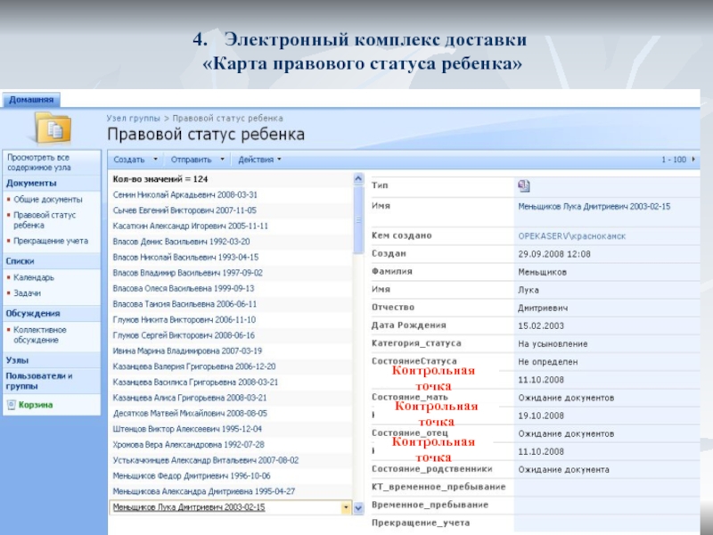This screenshot has height=535, width=713.
Task: Go to next page arrow beside 1 - 100
Action: (x=693, y=160)
